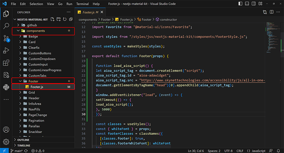Click line number 30 in gutter
This screenshot has height=153, width=284.
click(83, 114)
